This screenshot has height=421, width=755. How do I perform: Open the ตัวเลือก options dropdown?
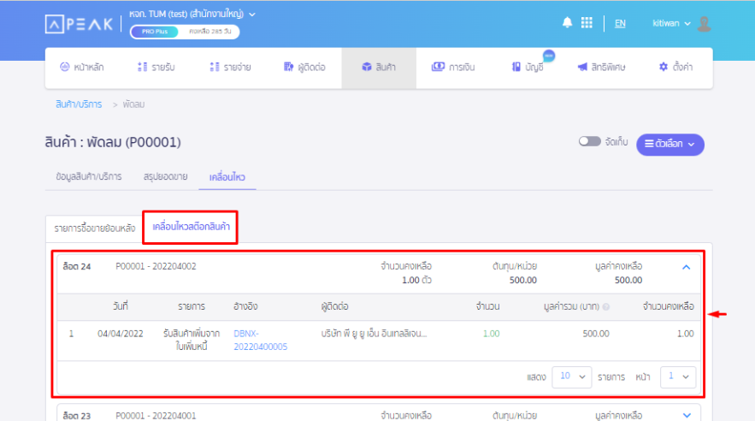pos(670,144)
